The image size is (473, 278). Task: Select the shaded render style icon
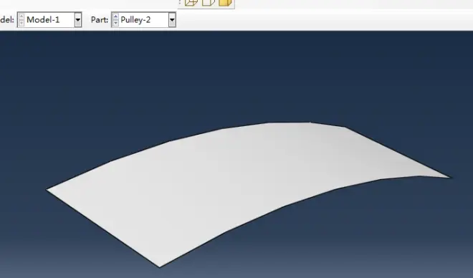coord(225,3)
